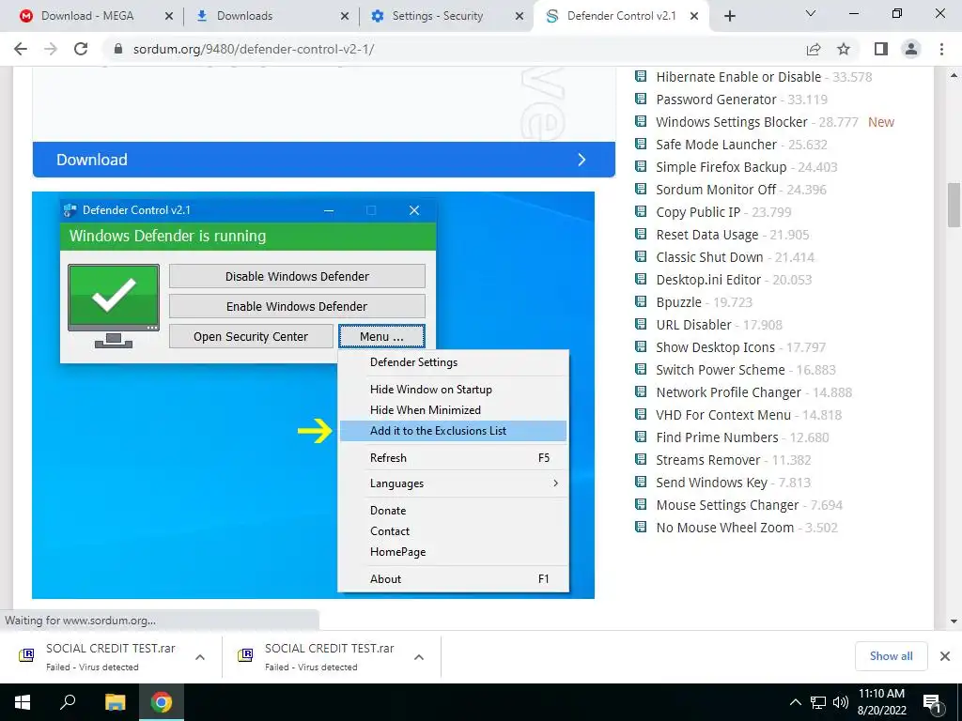Open the Switch Power Scheme link
Screen dimensions: 962x721
[x=721, y=370]
